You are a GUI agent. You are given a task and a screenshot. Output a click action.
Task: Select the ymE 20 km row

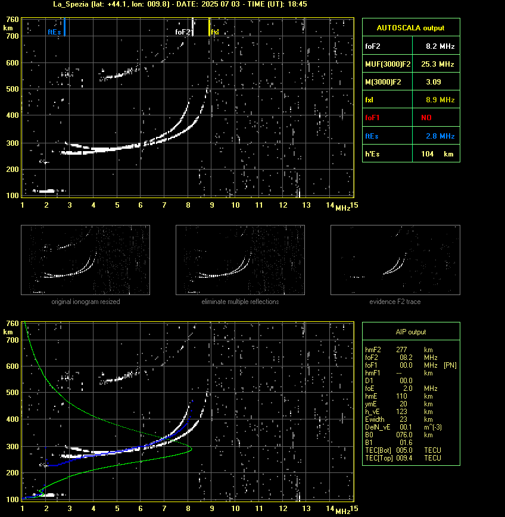(399, 404)
